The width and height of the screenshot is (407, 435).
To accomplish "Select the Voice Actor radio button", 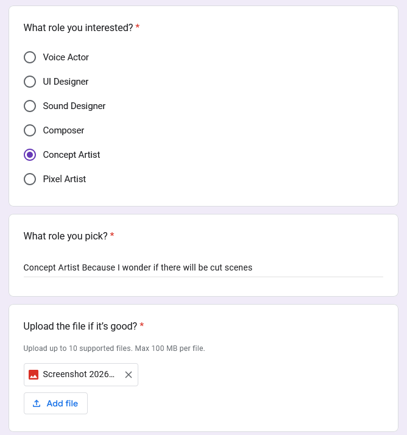I will pos(30,57).
